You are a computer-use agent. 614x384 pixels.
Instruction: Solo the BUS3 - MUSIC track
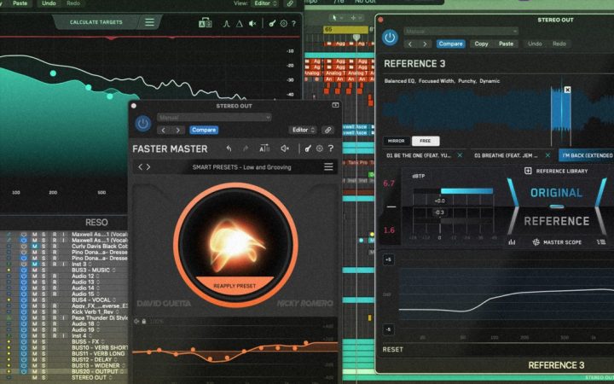coord(43,270)
